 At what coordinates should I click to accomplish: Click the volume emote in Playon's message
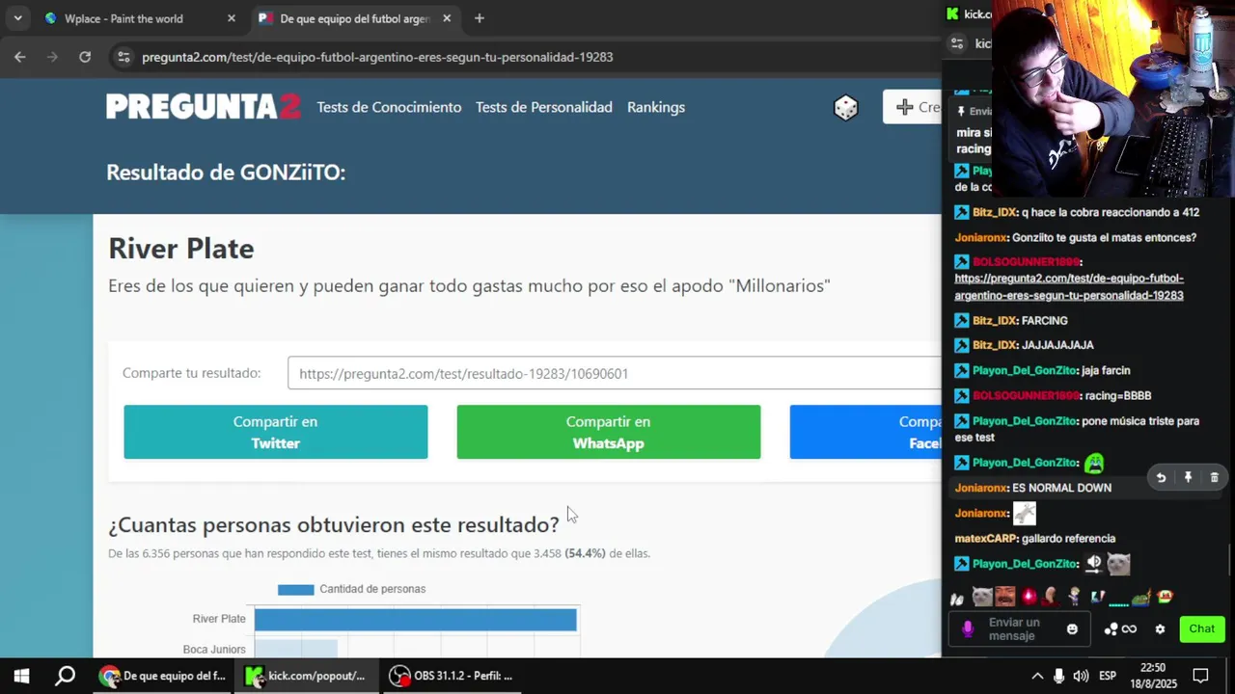(x=1094, y=564)
